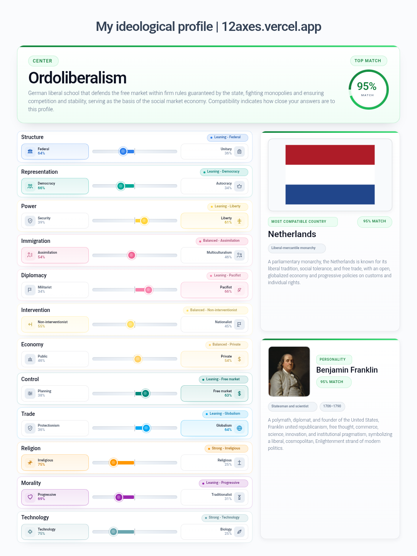The height and width of the screenshot is (556, 417).
Task: Click the Liberal-mercantile monarchy tag
Action: click(297, 248)
